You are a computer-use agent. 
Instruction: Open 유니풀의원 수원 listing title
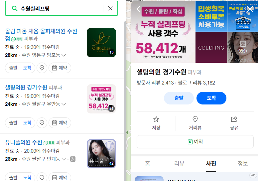[24, 142]
